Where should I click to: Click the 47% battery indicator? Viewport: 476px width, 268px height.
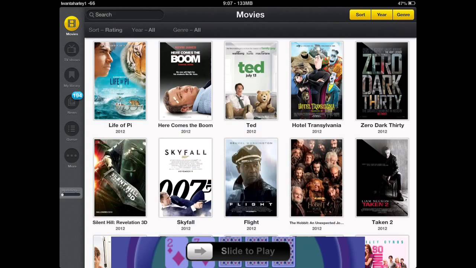click(x=406, y=3)
